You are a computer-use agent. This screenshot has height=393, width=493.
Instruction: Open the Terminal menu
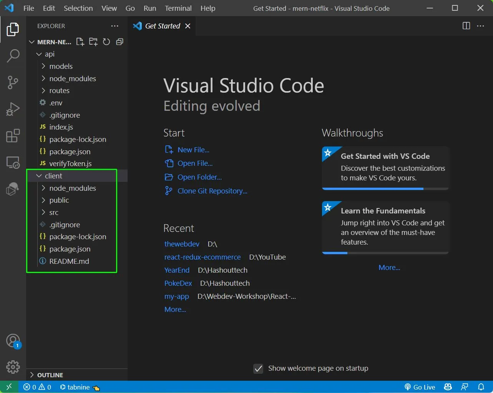tap(178, 8)
